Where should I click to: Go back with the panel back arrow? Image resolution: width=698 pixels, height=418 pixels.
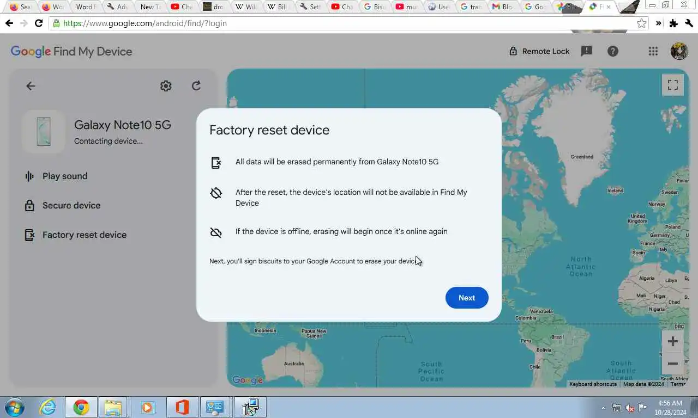coord(31,86)
